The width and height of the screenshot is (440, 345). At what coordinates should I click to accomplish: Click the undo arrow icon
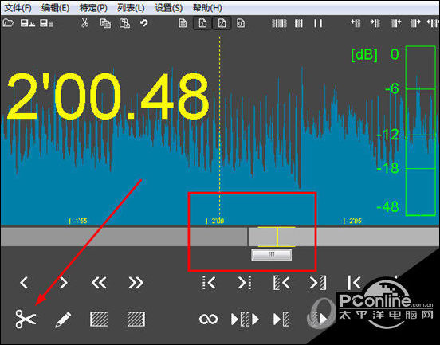click(144, 23)
